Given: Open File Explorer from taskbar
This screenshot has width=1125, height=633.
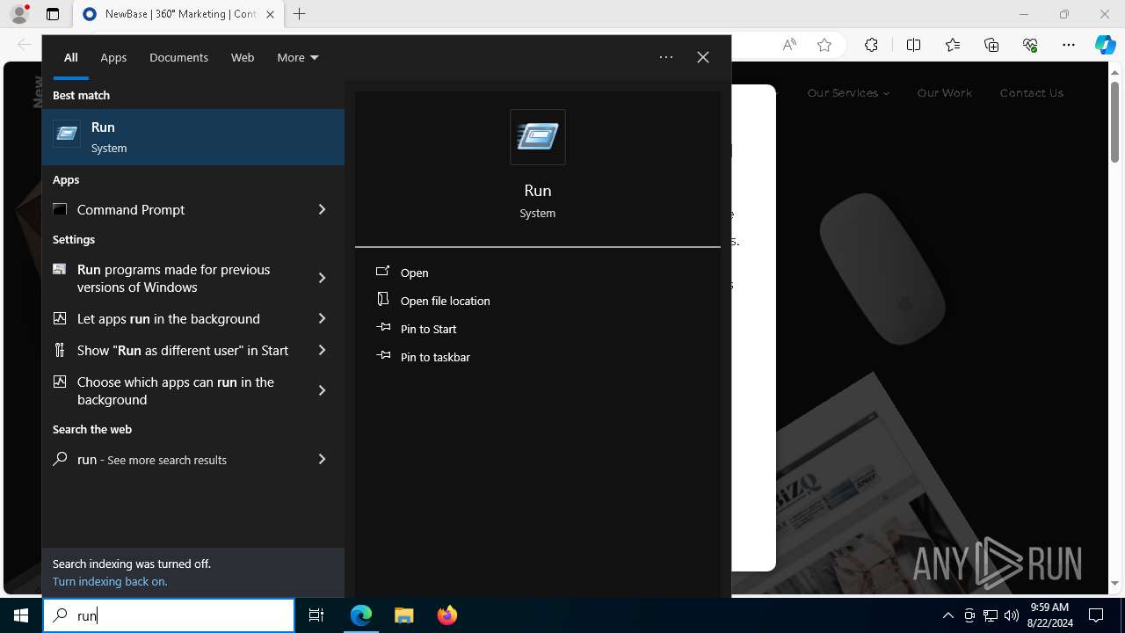Looking at the screenshot, I should point(404,615).
